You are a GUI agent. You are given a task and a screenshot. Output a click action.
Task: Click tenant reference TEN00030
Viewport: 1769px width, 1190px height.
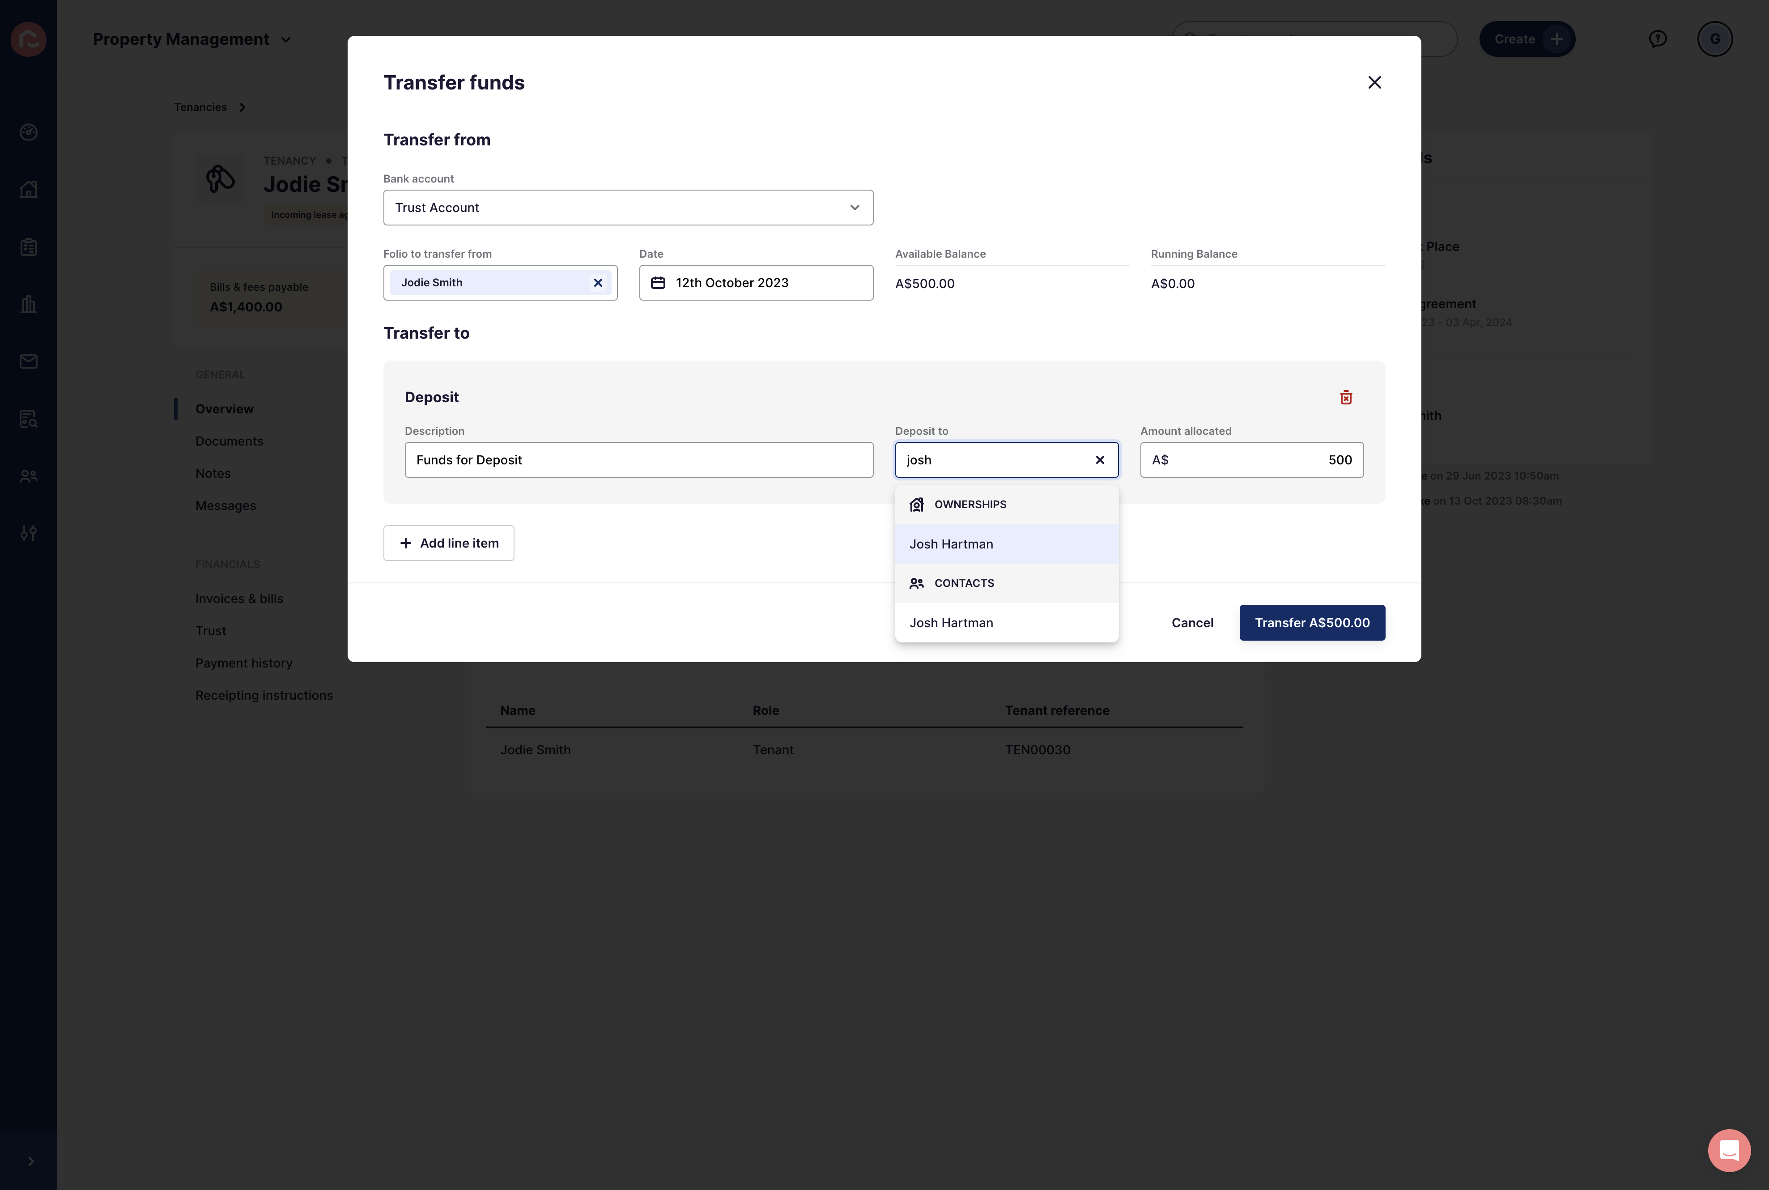[x=1038, y=750]
